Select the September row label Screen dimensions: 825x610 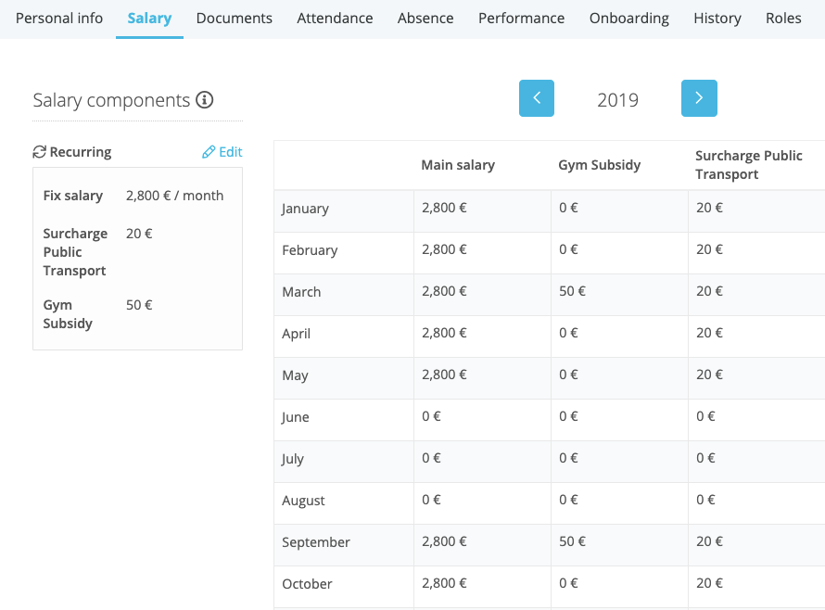pyautogui.click(x=316, y=542)
